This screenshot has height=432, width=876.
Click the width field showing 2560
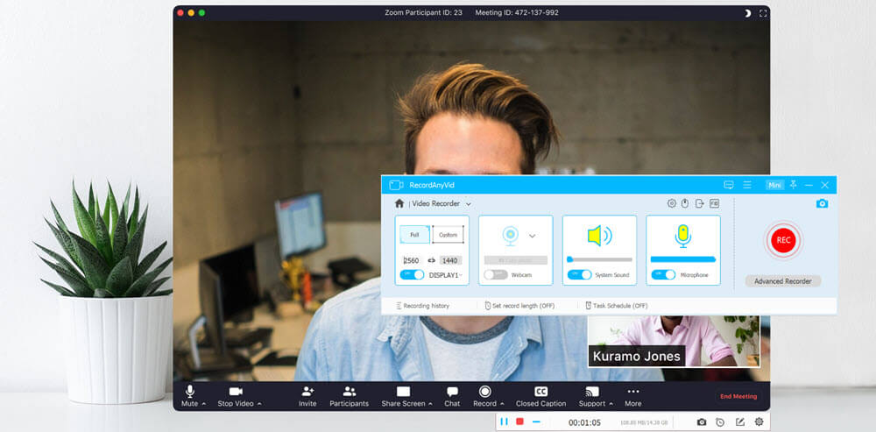411,260
